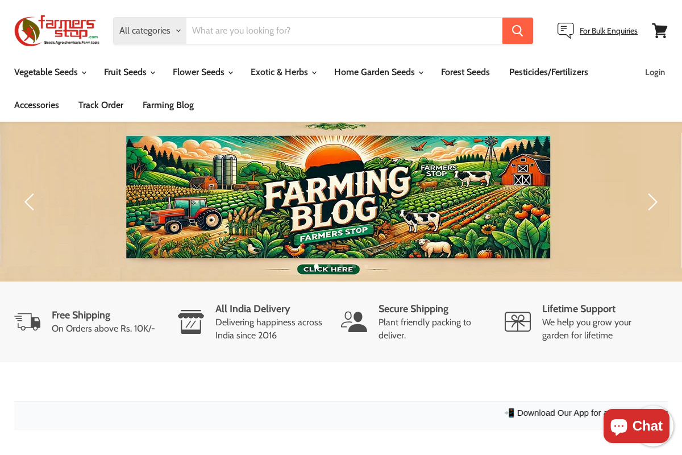This screenshot has width=682, height=455.
Task: Select Track Order from the navigation
Action: point(101,105)
